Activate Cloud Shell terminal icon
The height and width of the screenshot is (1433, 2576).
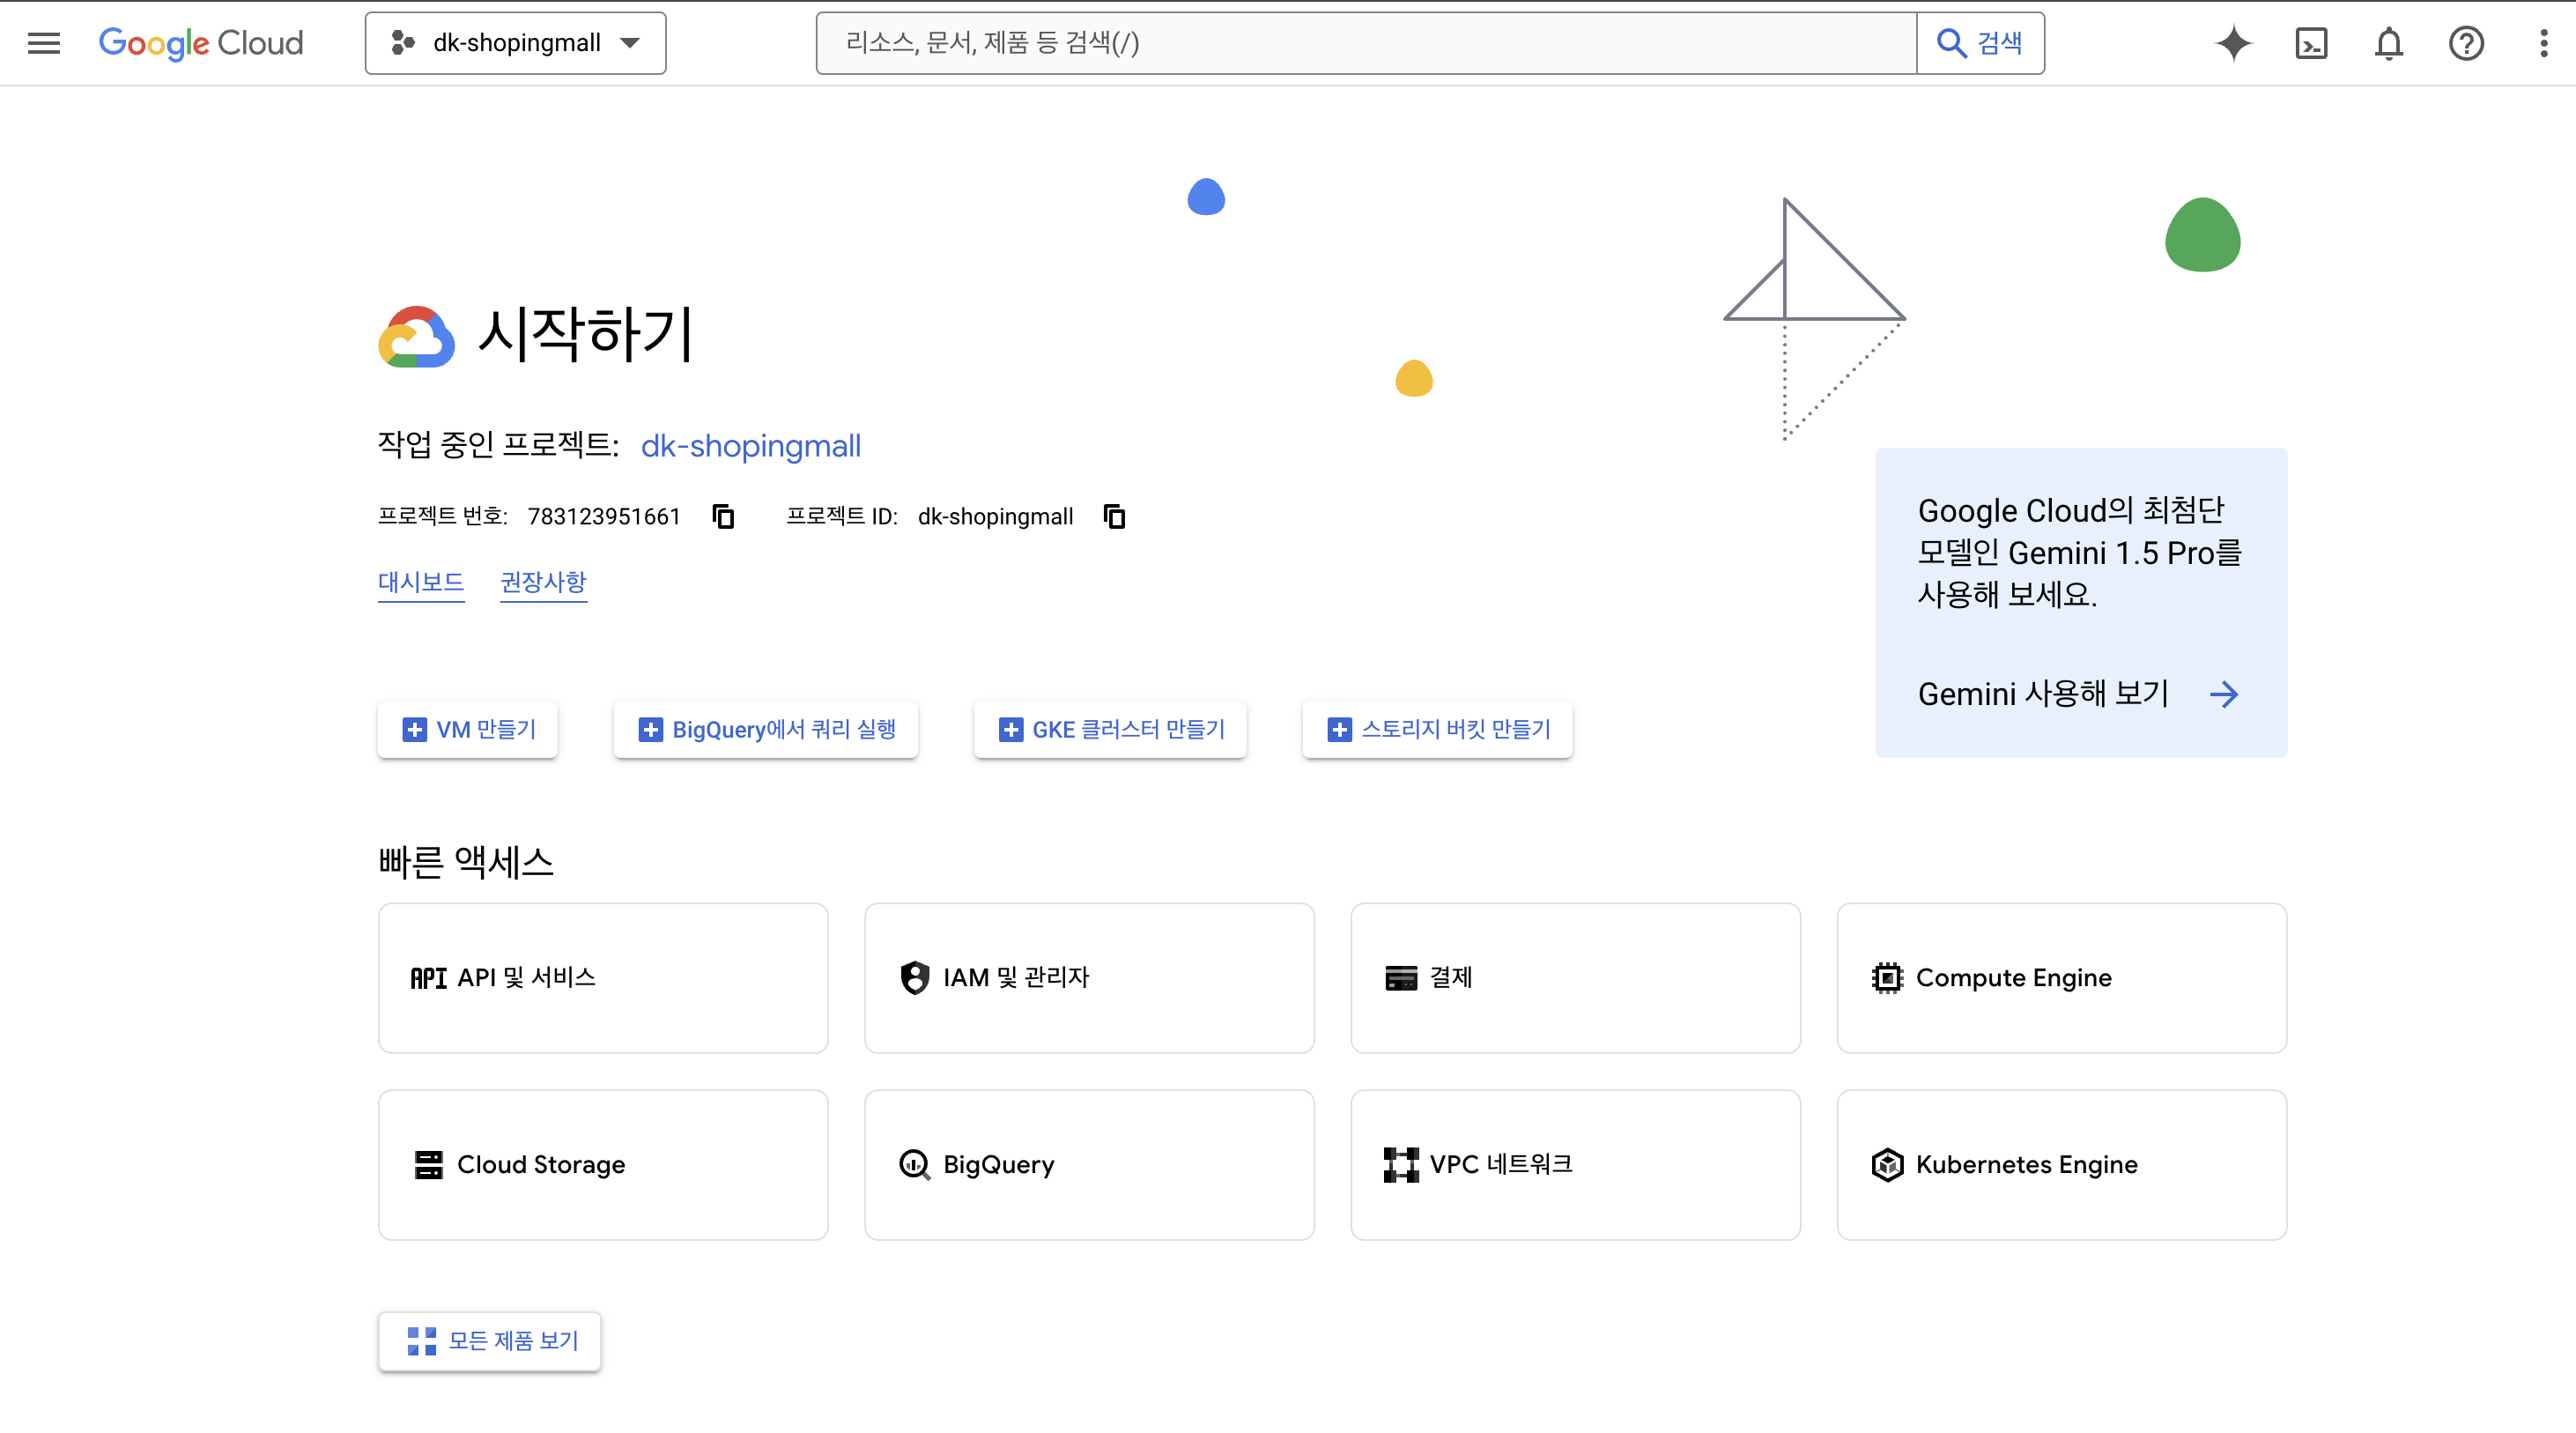(2311, 43)
